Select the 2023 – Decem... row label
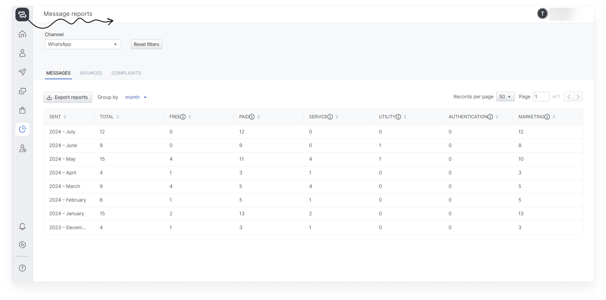The width and height of the screenshot is (606, 300). 68,228
